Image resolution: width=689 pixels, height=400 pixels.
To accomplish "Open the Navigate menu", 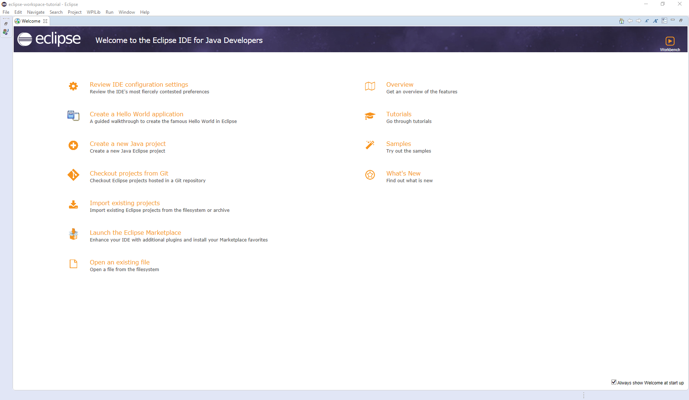I will click(36, 12).
